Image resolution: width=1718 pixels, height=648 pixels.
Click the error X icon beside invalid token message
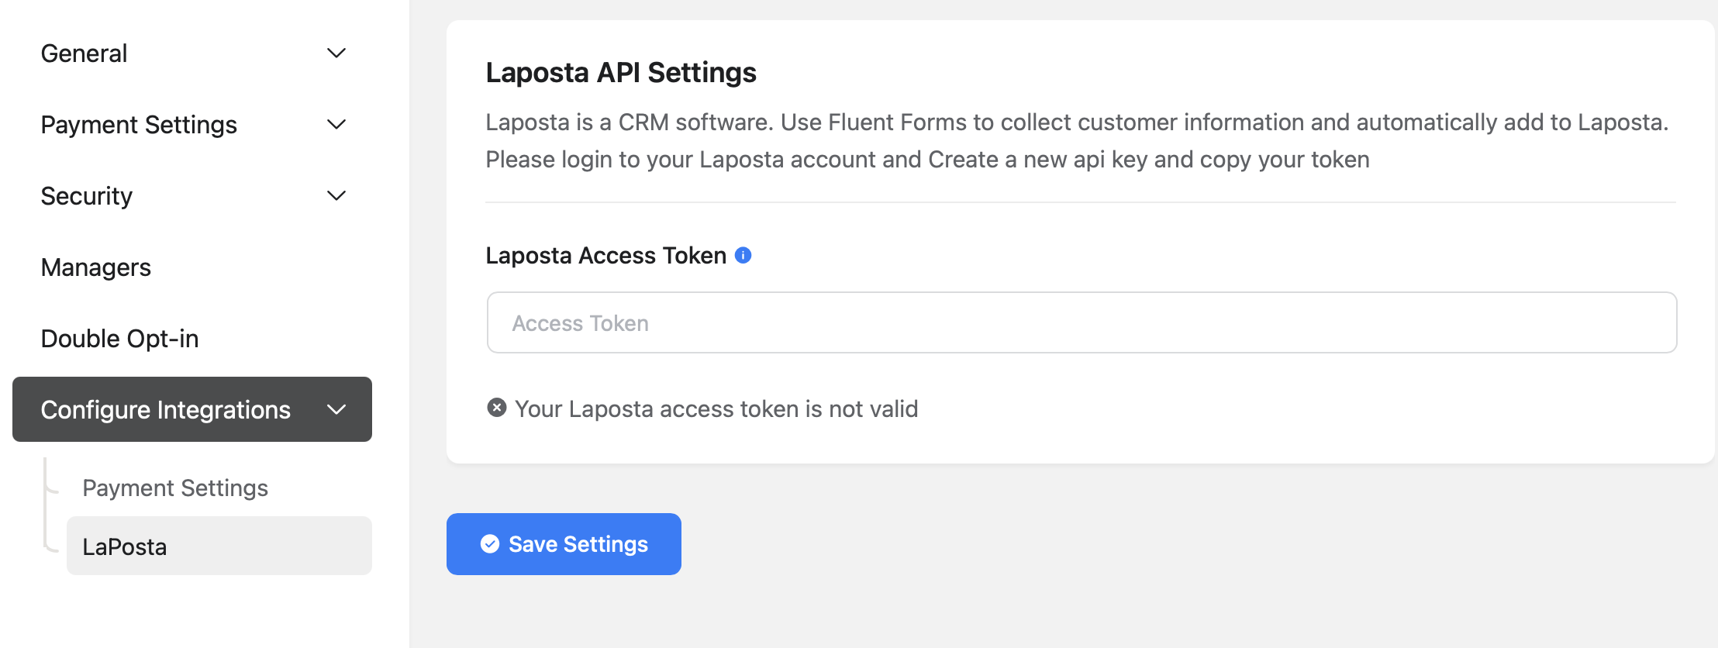(497, 408)
